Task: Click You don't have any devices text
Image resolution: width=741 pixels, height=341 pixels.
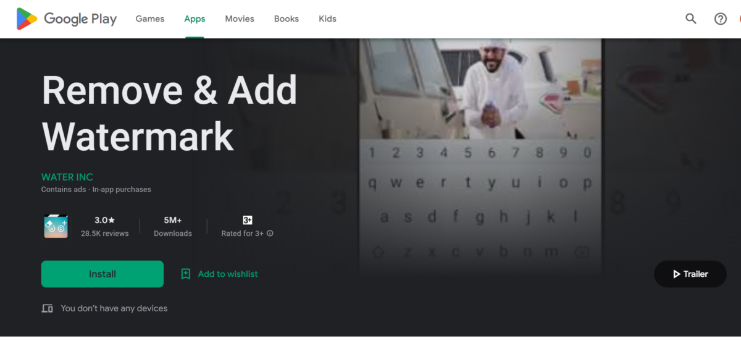Action: pyautogui.click(x=114, y=308)
